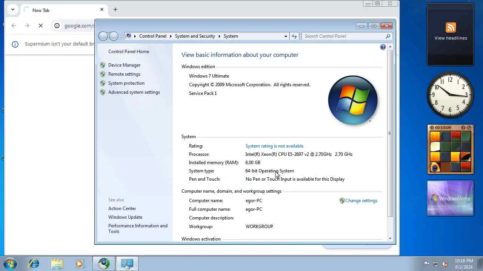Open System protection link
Image resolution: width=483 pixels, height=271 pixels.
click(126, 83)
